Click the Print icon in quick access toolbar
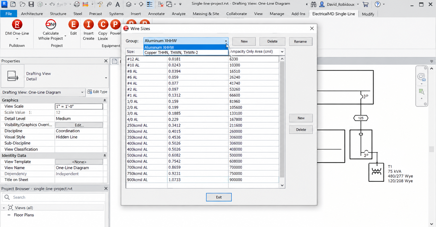The height and width of the screenshot is (227, 436). point(77,4)
